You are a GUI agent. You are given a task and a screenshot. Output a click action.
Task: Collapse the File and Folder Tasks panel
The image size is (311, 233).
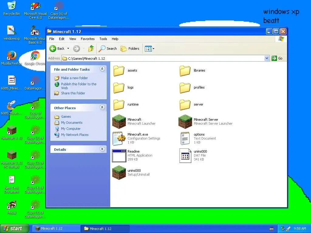(x=102, y=69)
